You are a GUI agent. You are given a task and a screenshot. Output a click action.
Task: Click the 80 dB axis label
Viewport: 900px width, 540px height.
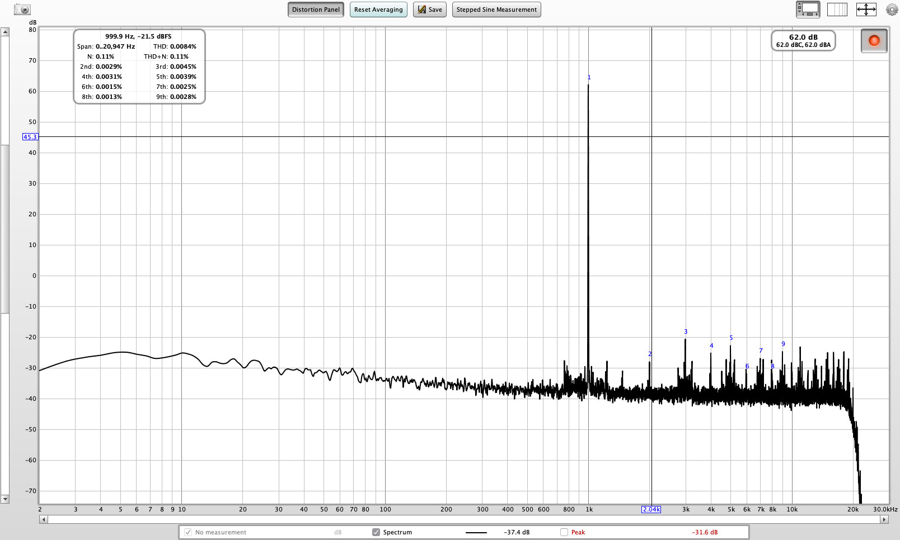coord(32,30)
